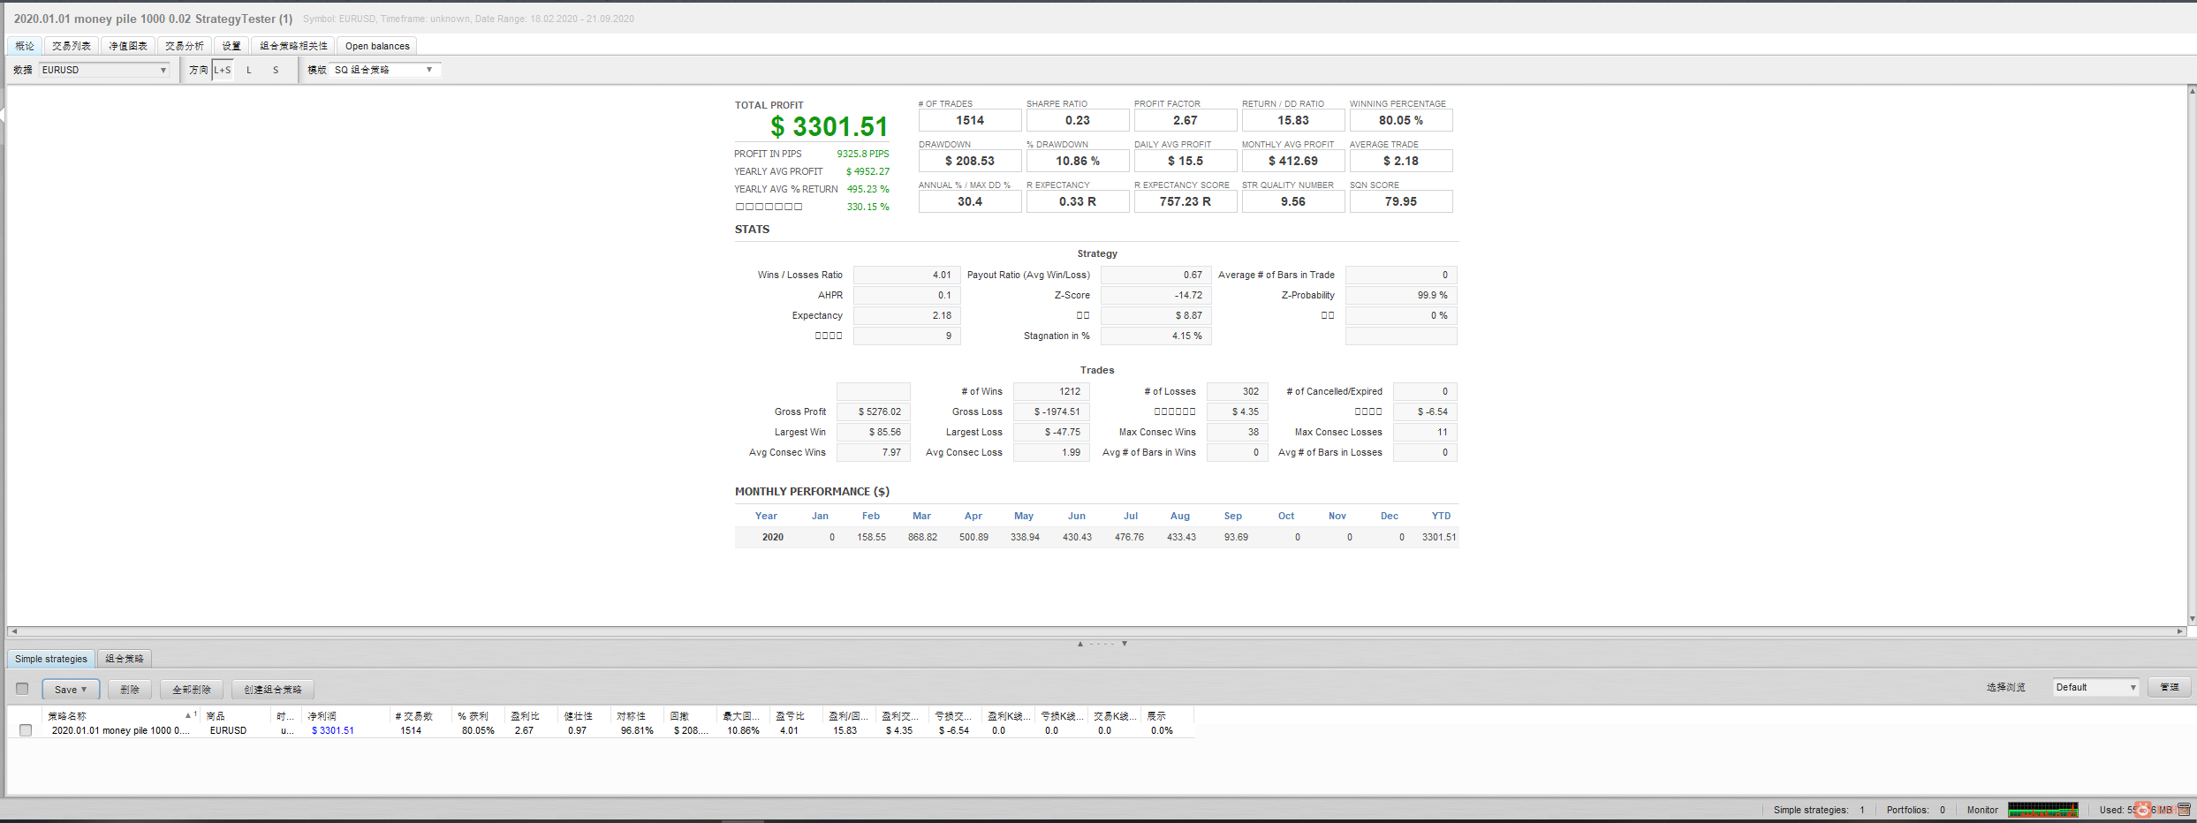Viewport: 2197px width, 823px height.
Task: Open the EURUSD data dropdown
Action: pos(104,70)
